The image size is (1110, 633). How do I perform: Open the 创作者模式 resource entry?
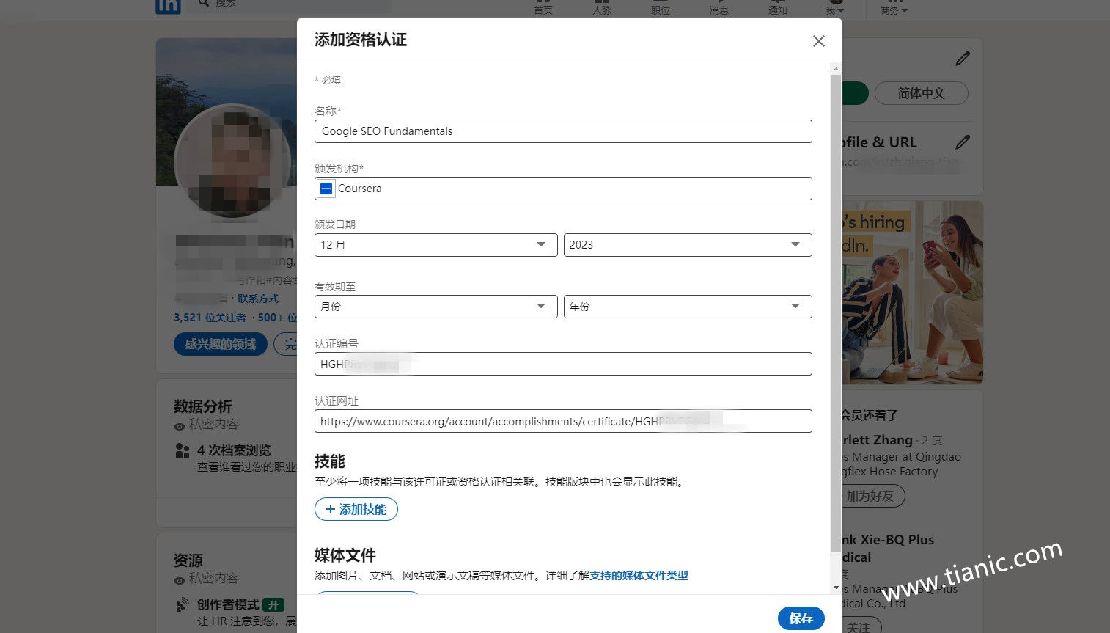pos(228,604)
